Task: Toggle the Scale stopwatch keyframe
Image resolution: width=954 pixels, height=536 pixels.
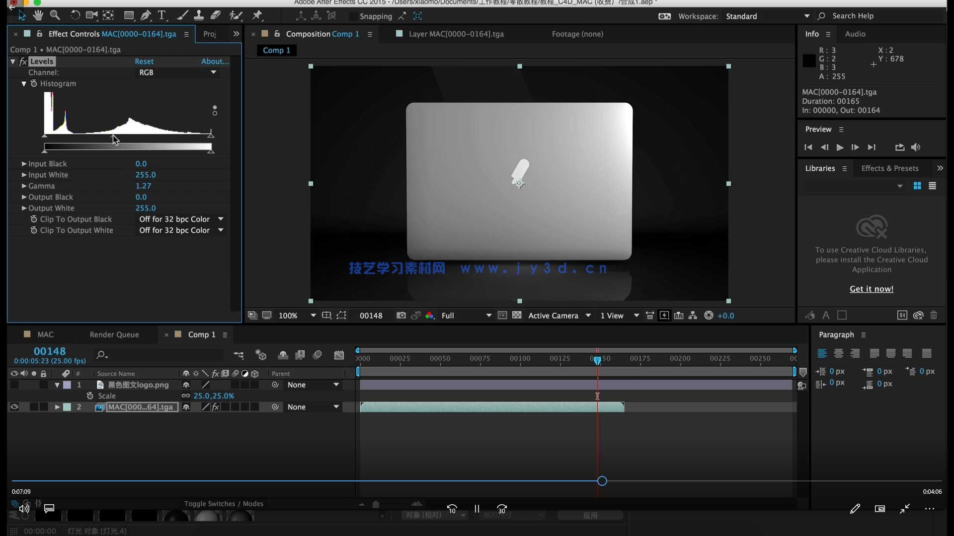Action: (90, 396)
